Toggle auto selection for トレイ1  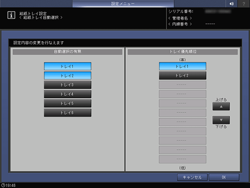[68, 66]
